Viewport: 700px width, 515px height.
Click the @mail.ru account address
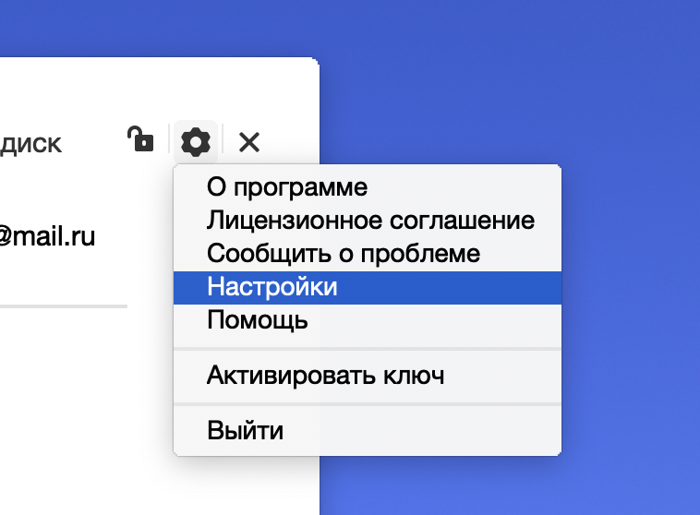pyautogui.click(x=46, y=236)
